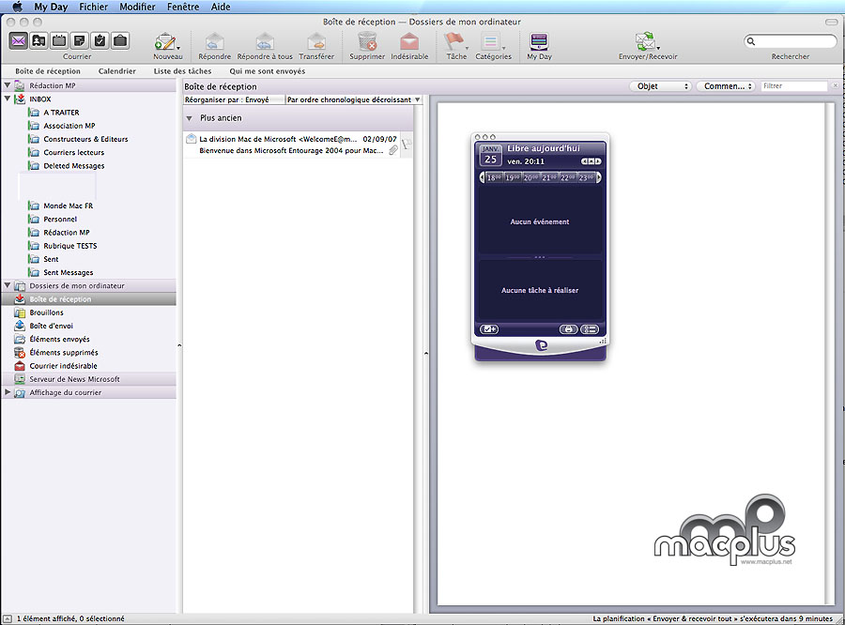The image size is (845, 625).
Task: Select the Monde Mac FR folder
Action: (x=68, y=206)
